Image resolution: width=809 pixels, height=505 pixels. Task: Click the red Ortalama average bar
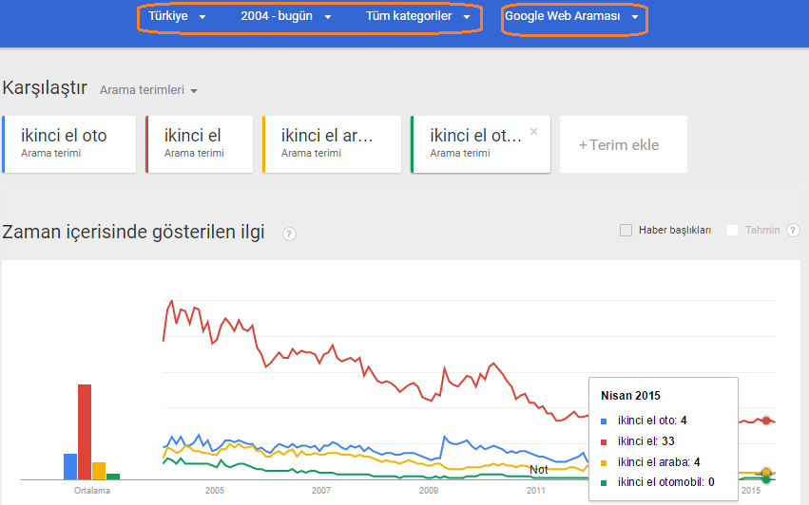pyautogui.click(x=85, y=432)
